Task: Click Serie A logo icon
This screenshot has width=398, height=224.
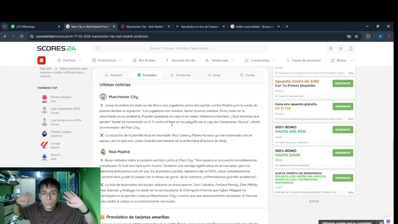Action: (x=44, y=157)
